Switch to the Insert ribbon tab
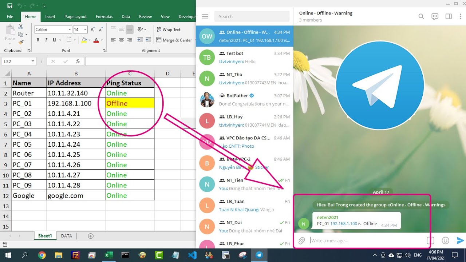Viewport: 466px width, 262px height. pyautogui.click(x=50, y=16)
